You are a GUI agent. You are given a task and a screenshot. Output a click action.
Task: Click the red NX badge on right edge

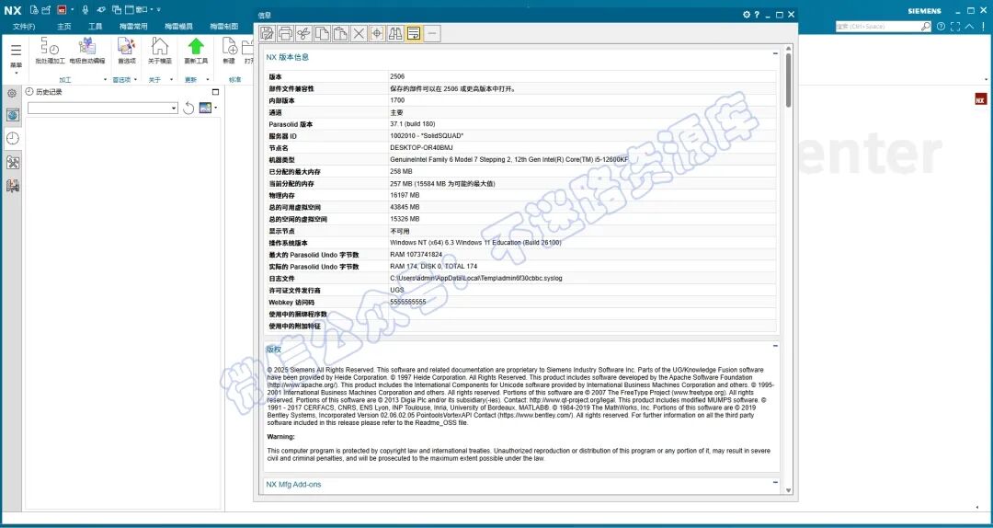tap(980, 99)
